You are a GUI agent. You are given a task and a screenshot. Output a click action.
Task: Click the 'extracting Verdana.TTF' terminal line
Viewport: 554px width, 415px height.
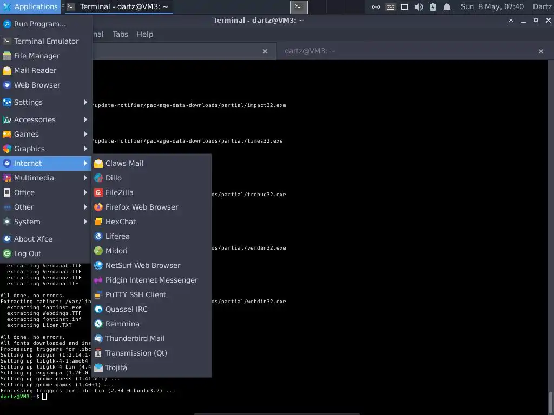point(42,284)
